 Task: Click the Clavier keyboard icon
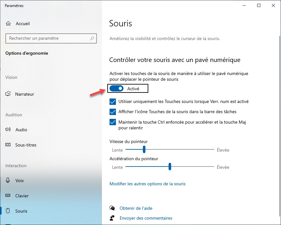8,195
